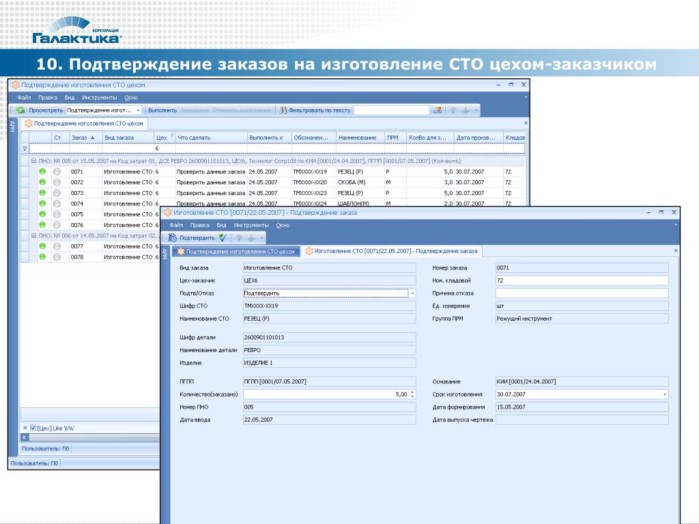Click the up arrow icon in the back window toolbar
The height and width of the screenshot is (524, 699).
453,110
